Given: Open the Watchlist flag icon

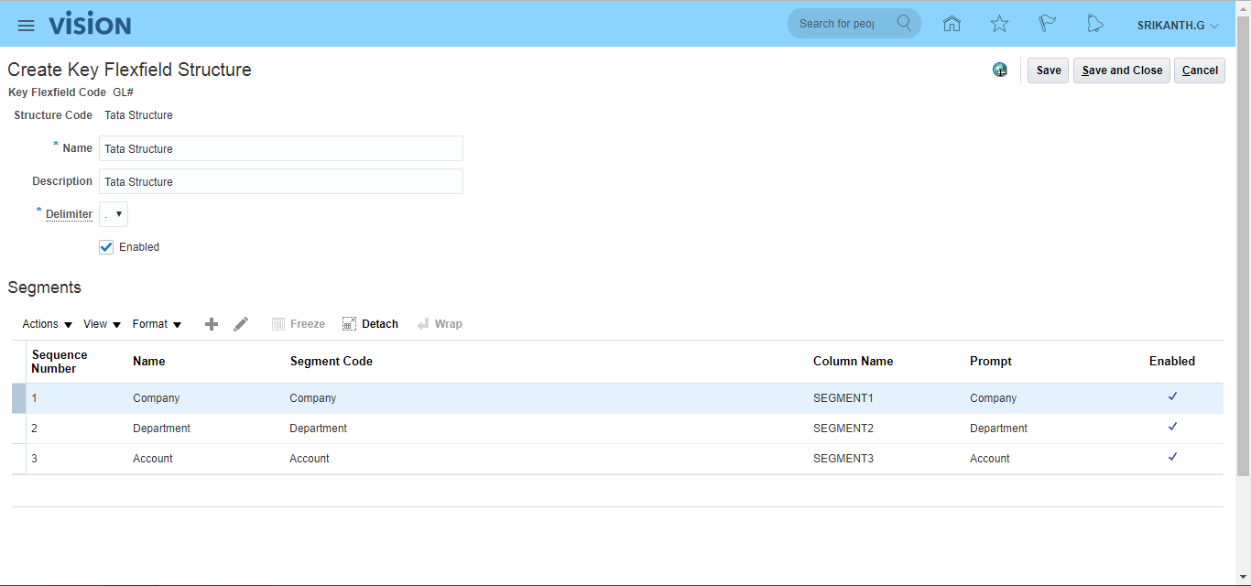Looking at the screenshot, I should (1047, 25).
